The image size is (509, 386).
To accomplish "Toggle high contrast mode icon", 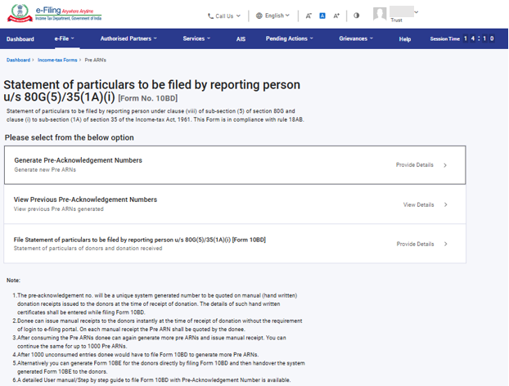I will point(357,16).
